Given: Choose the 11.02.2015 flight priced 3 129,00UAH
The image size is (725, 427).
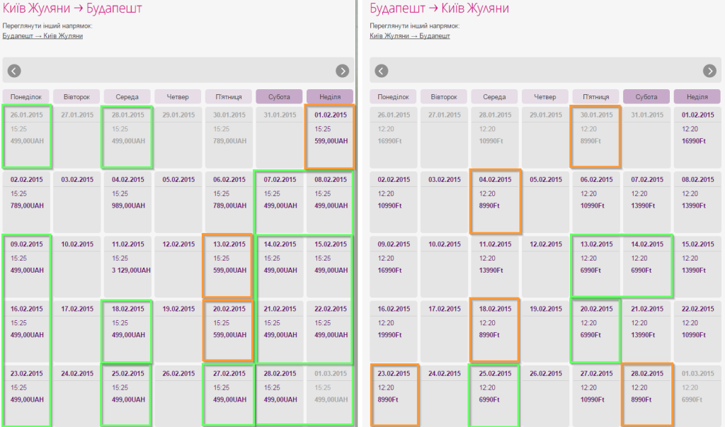Looking at the screenshot, I should [127, 266].
